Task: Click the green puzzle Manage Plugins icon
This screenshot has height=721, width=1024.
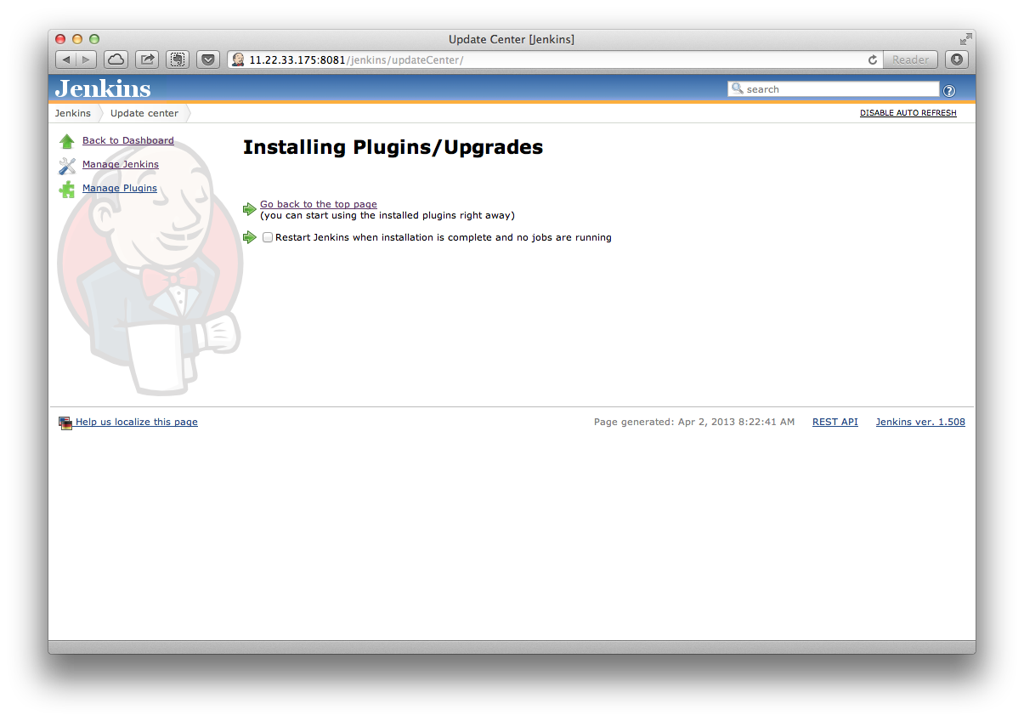Action: click(67, 190)
